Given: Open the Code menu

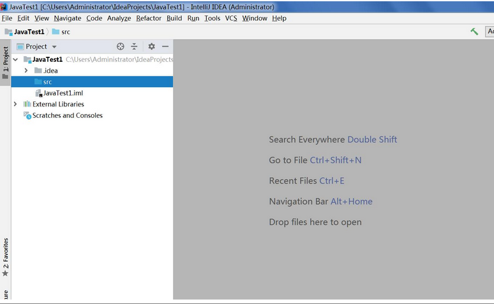Looking at the screenshot, I should [94, 18].
